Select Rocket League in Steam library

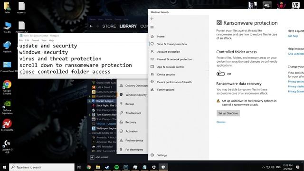pyautogui.click(x=104, y=101)
